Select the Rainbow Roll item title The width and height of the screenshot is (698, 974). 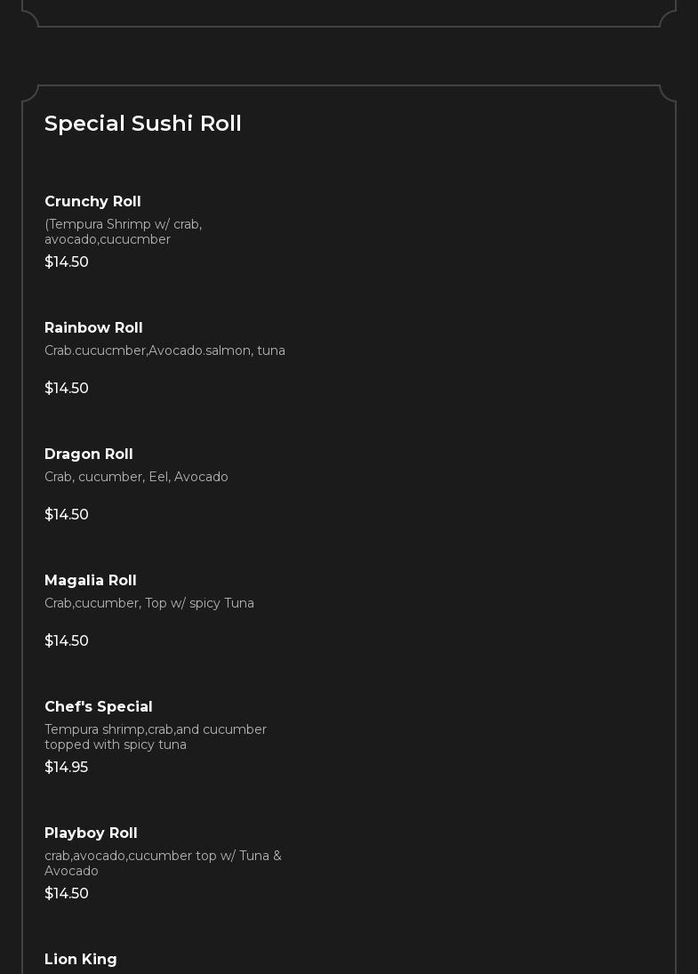[x=93, y=328]
